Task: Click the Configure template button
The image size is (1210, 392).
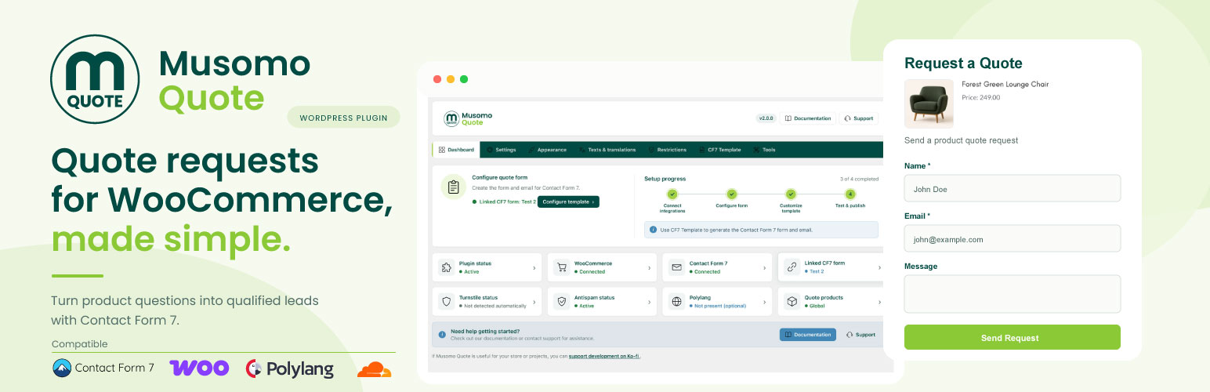Action: (568, 201)
